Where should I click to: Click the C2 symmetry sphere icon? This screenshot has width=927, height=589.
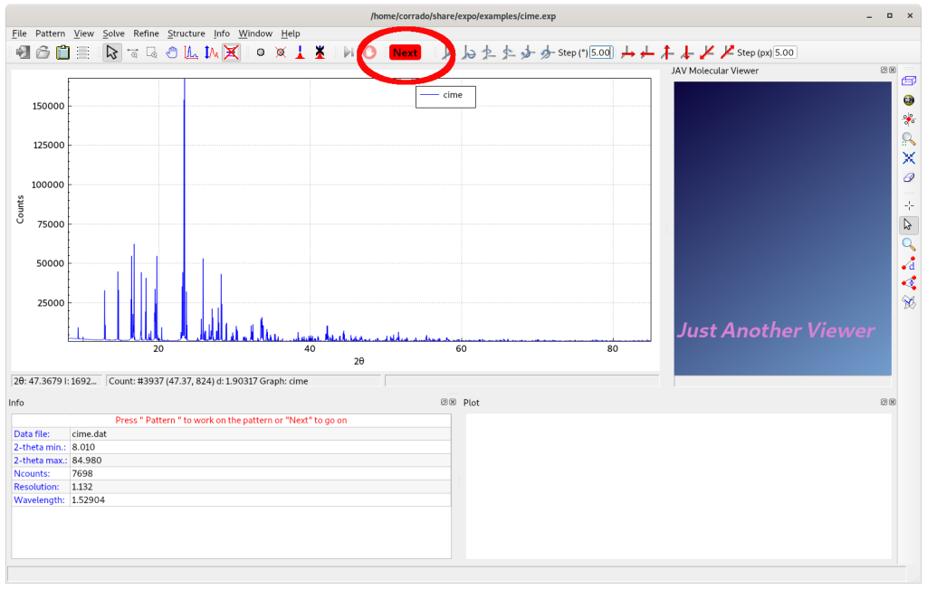[x=909, y=100]
